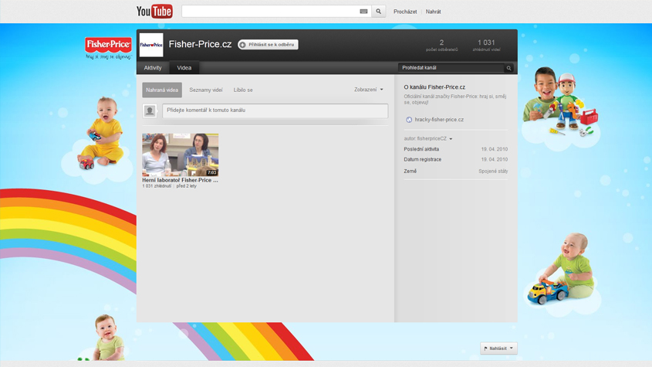Screen dimensions: 652x367
Task: Switch to the Aktivity tab
Action: 153,68
